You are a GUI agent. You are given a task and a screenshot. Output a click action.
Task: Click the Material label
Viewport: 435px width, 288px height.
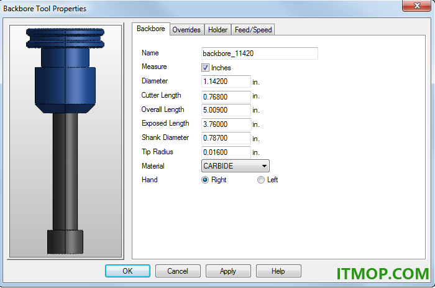click(153, 166)
